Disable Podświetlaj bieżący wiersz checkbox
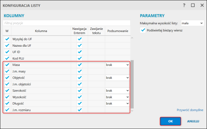The image size is (207, 129). (143, 30)
